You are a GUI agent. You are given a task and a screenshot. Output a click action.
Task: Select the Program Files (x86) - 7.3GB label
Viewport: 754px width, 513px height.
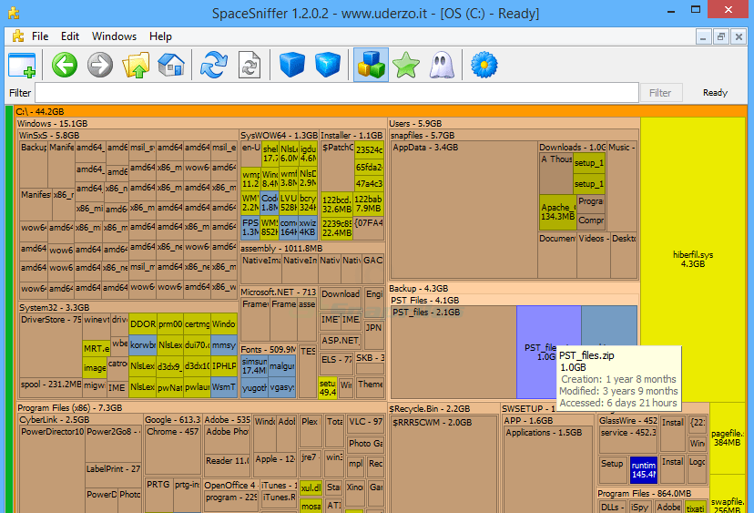70,408
